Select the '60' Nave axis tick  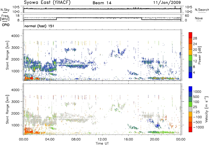[187, 16]
